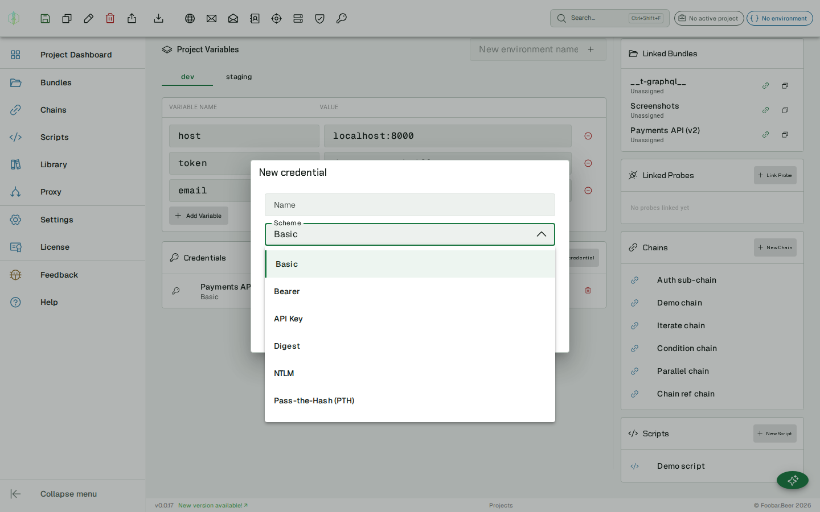The width and height of the screenshot is (820, 512).
Task: Click the closed envelope icon in the toolbar
Action: coord(212,18)
